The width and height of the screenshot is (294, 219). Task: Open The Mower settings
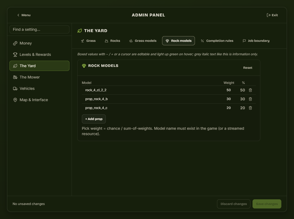click(39, 77)
